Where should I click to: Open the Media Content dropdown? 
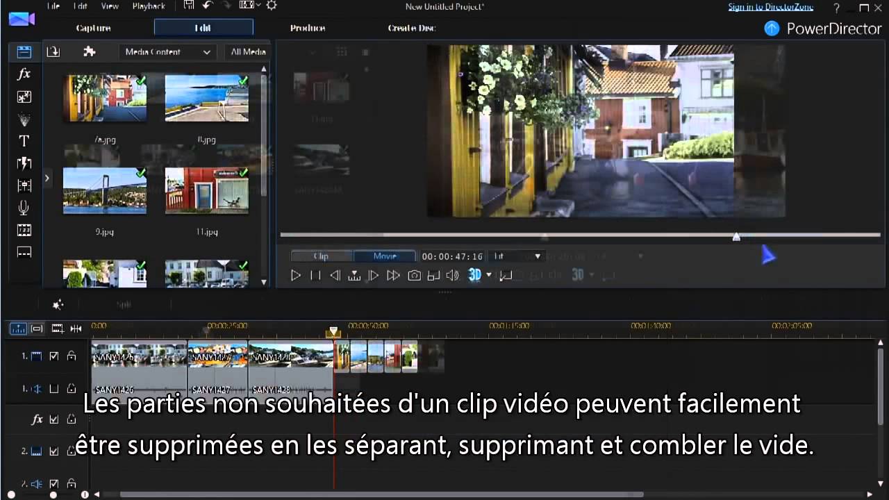[167, 52]
